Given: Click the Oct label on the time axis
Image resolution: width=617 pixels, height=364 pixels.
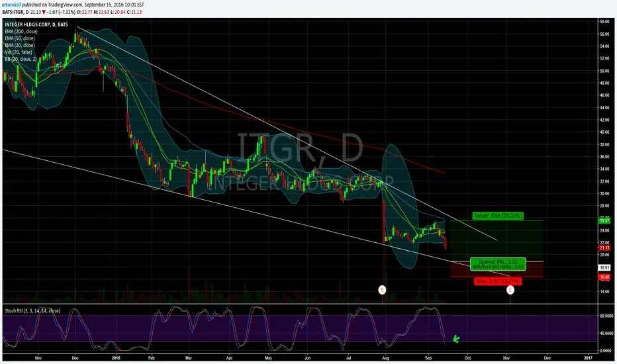Looking at the screenshot, I should point(467,358).
